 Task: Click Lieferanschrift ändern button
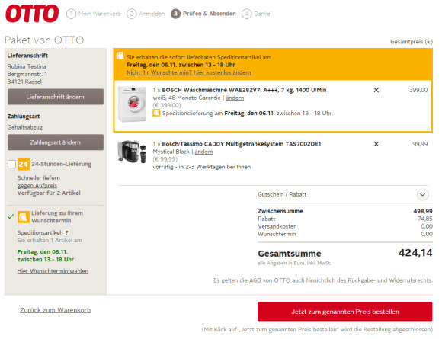[x=56, y=97]
